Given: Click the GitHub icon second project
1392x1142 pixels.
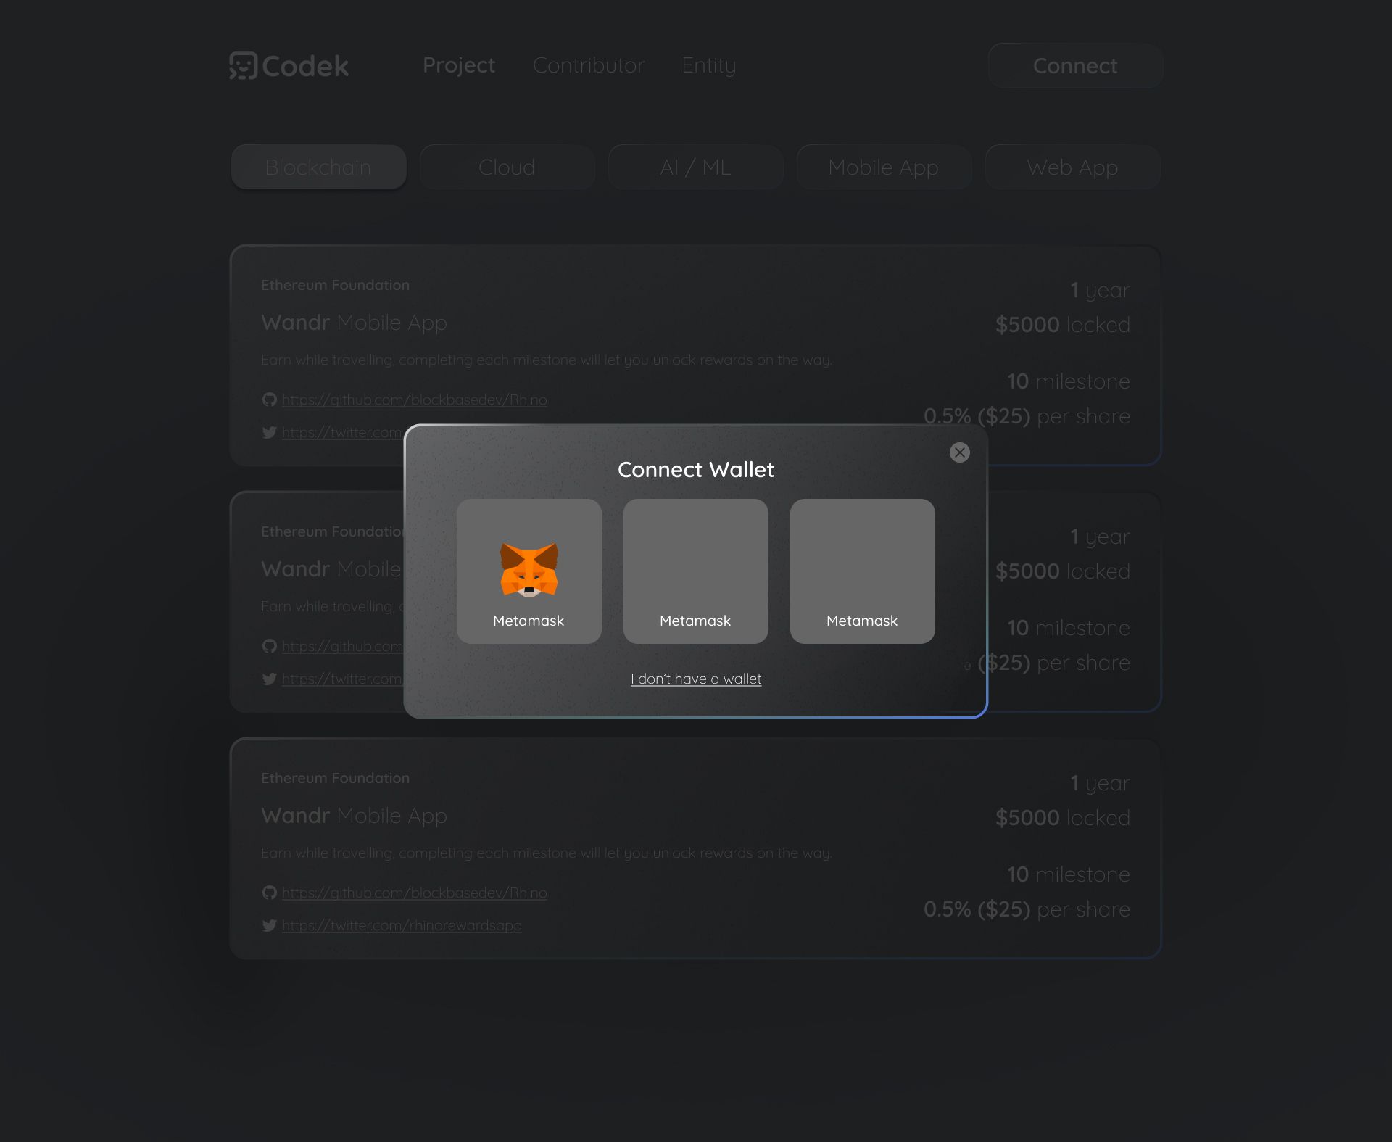Looking at the screenshot, I should [268, 645].
